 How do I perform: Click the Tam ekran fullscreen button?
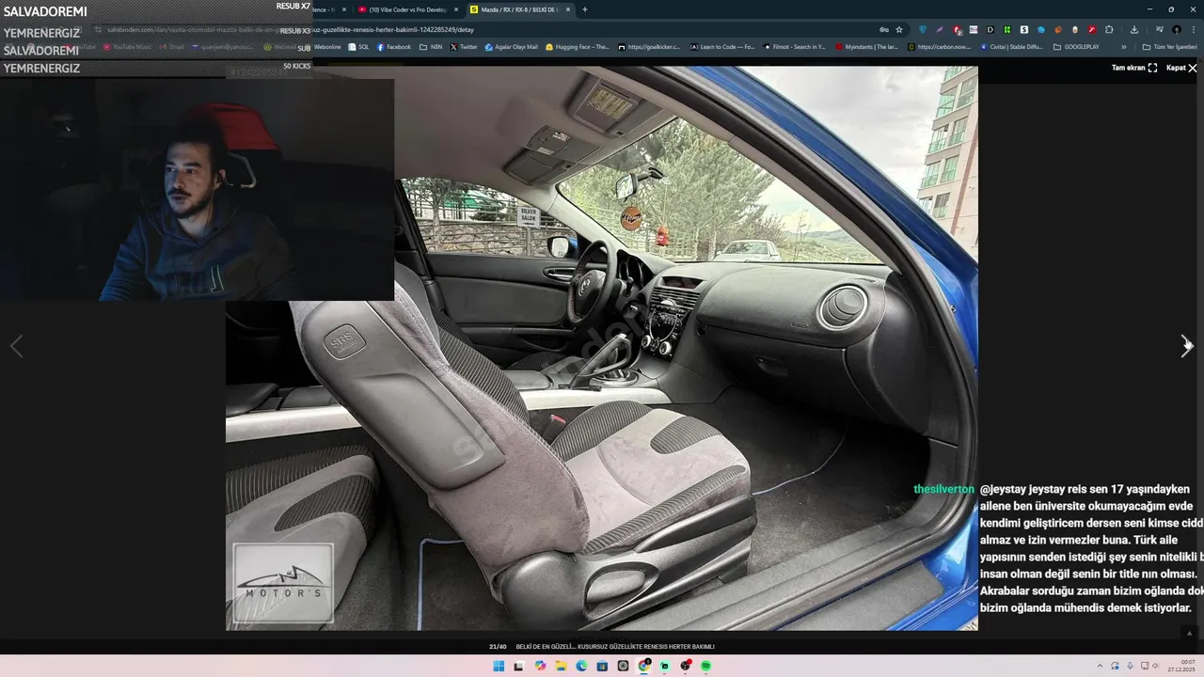(x=1134, y=68)
